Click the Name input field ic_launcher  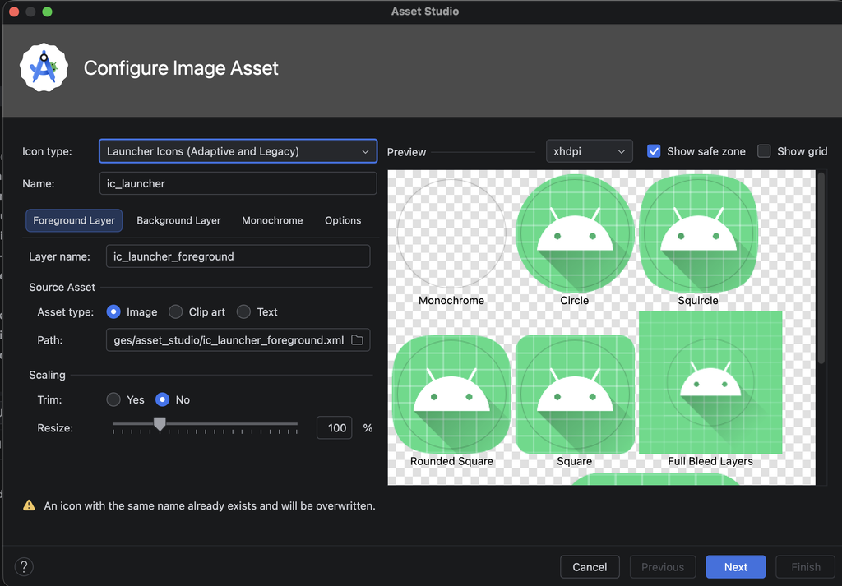coord(238,183)
